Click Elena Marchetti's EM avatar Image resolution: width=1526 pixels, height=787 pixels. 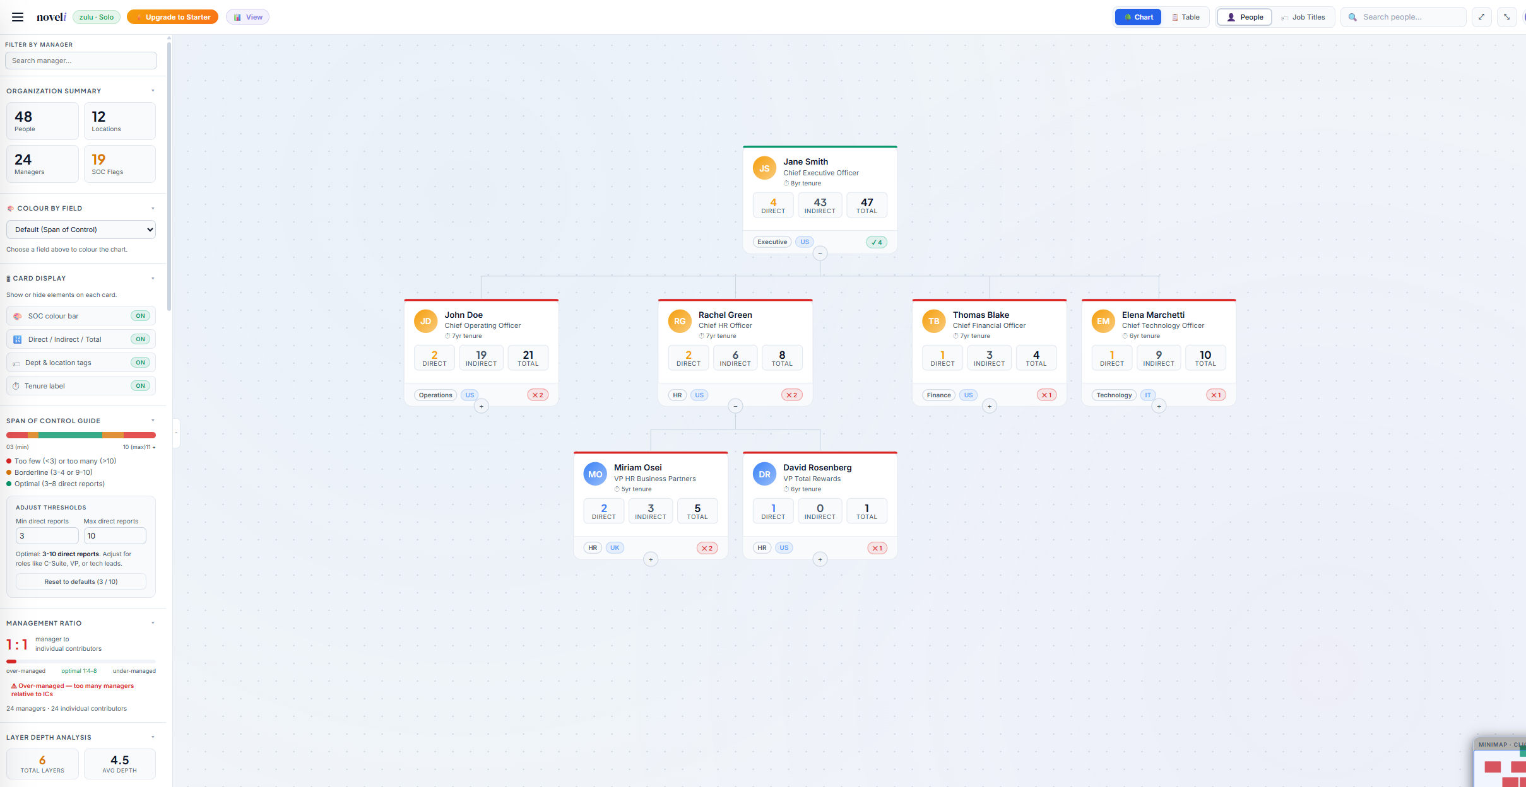click(1103, 321)
